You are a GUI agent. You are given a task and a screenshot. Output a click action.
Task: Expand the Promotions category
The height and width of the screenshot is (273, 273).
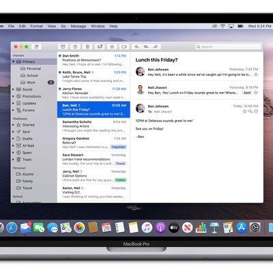click(x=13, y=96)
